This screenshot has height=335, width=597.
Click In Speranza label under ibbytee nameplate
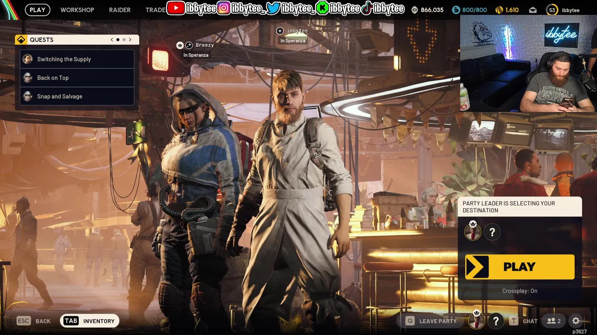pos(293,40)
